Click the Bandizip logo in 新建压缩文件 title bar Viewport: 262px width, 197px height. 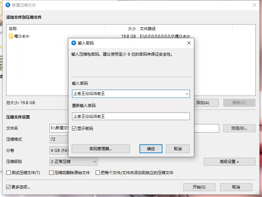8,5
